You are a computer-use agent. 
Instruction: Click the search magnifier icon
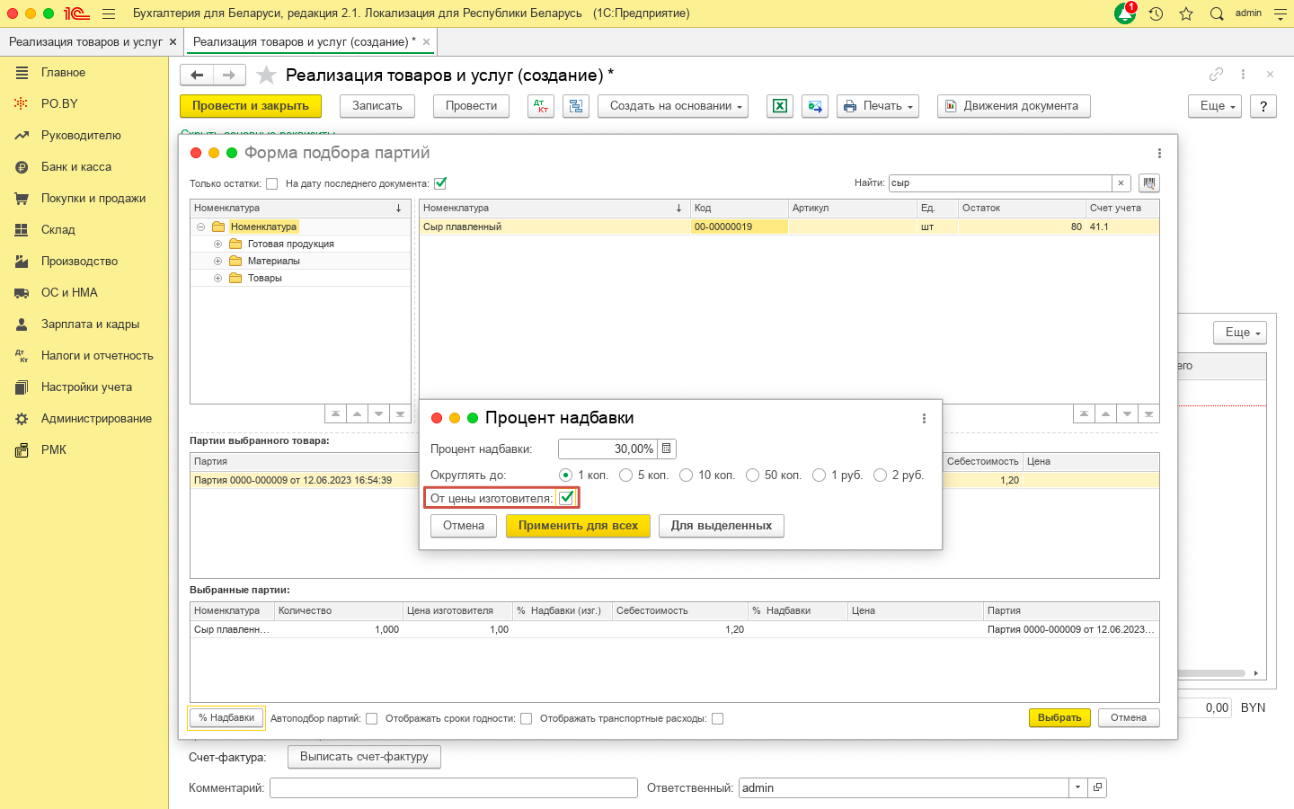1217,13
